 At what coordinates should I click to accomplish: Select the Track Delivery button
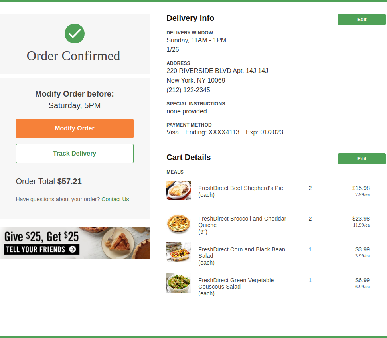75,154
